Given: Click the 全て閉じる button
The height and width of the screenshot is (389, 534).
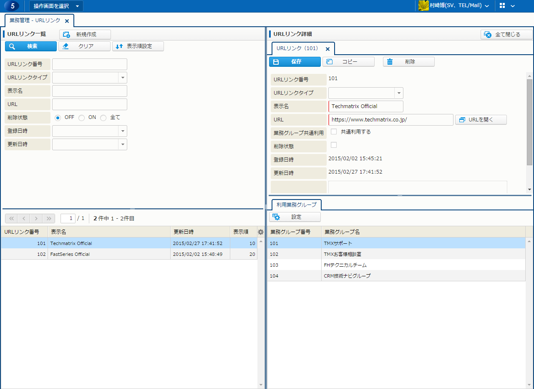Looking at the screenshot, I should click(x=506, y=35).
